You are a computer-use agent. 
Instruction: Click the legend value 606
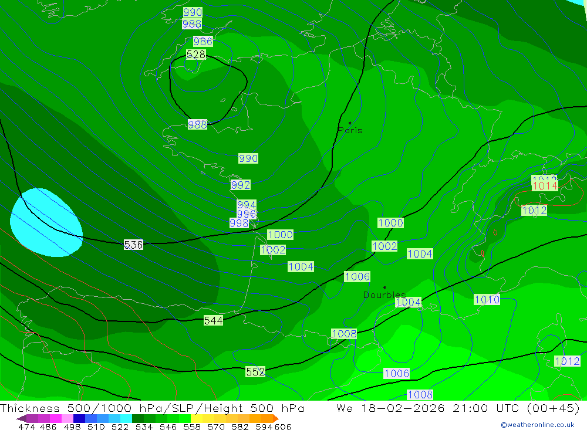pos(282,426)
